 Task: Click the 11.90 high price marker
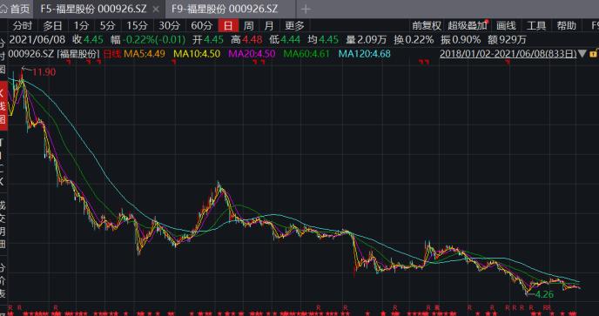point(44,72)
